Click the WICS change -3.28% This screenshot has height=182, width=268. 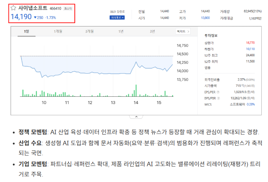[250, 104]
